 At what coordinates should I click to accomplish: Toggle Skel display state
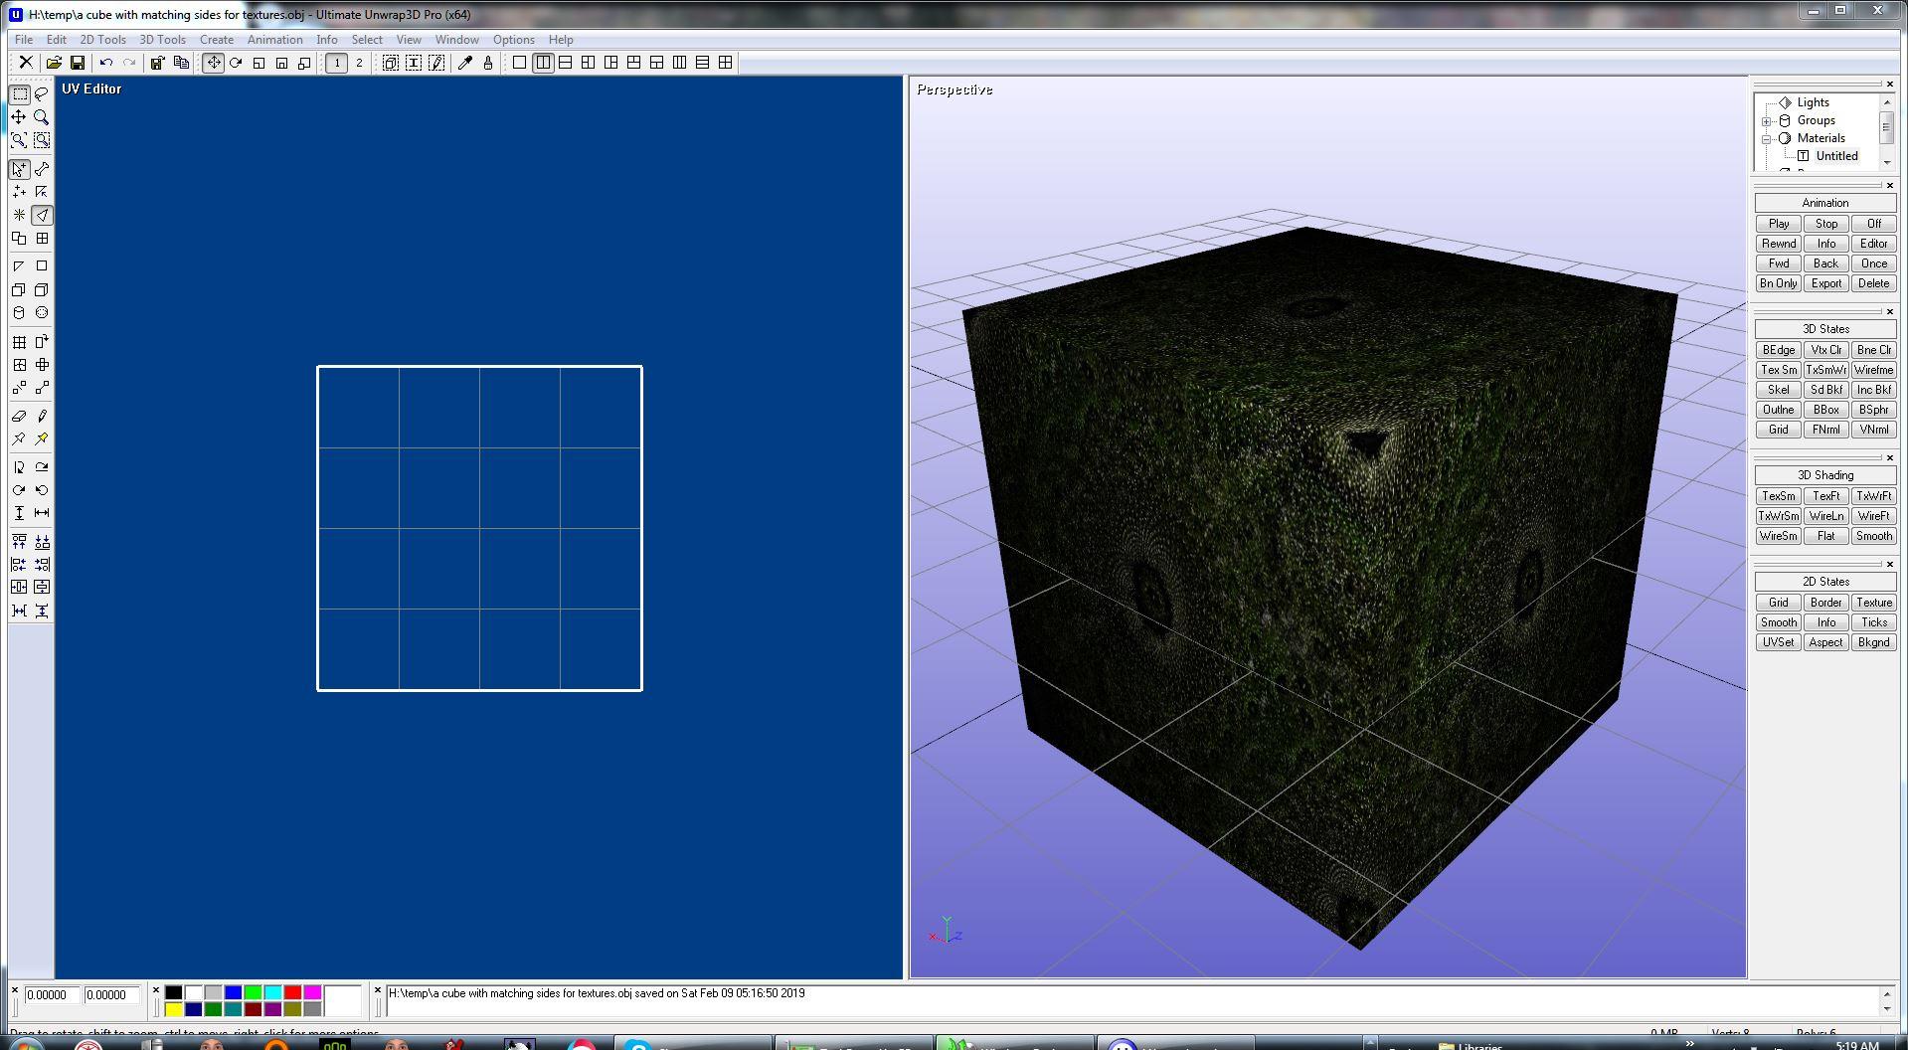click(1778, 390)
